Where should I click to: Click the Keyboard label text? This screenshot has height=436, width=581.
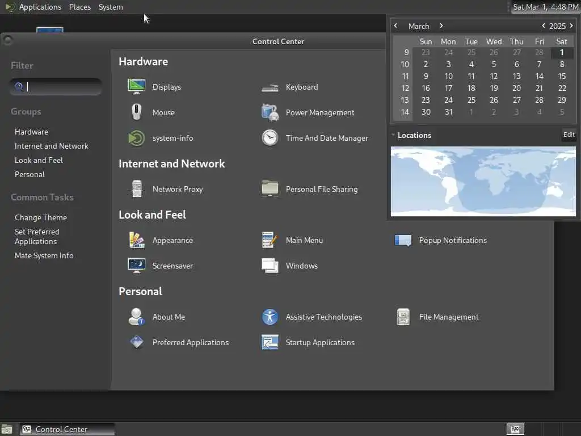[302, 87]
